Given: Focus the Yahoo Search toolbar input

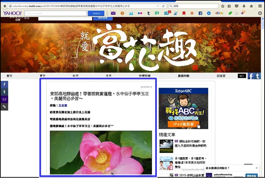Looking at the screenshot, I should tap(56, 13).
